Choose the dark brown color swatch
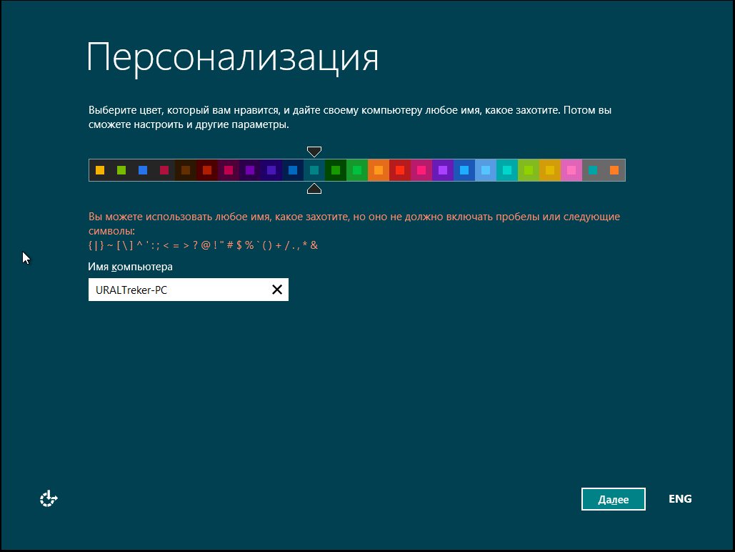 [186, 170]
